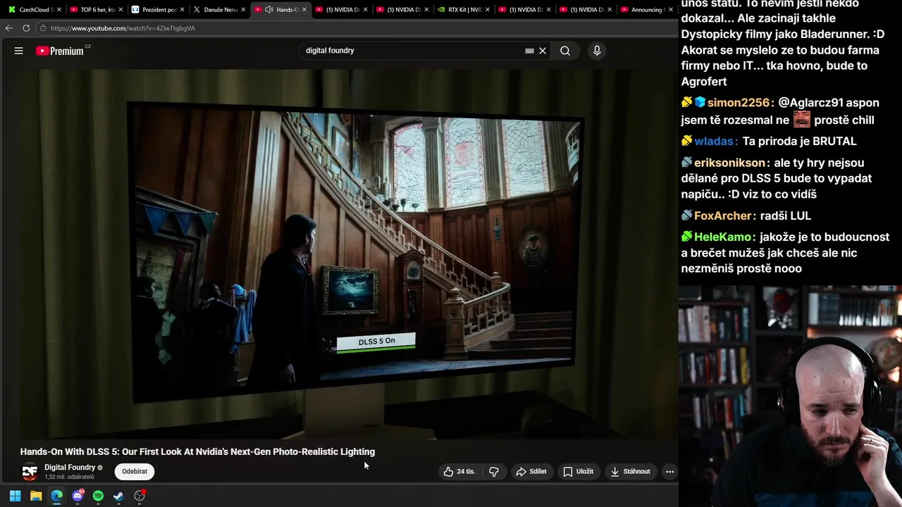Open Windows Start menu
This screenshot has height=507, width=902.
[x=15, y=496]
